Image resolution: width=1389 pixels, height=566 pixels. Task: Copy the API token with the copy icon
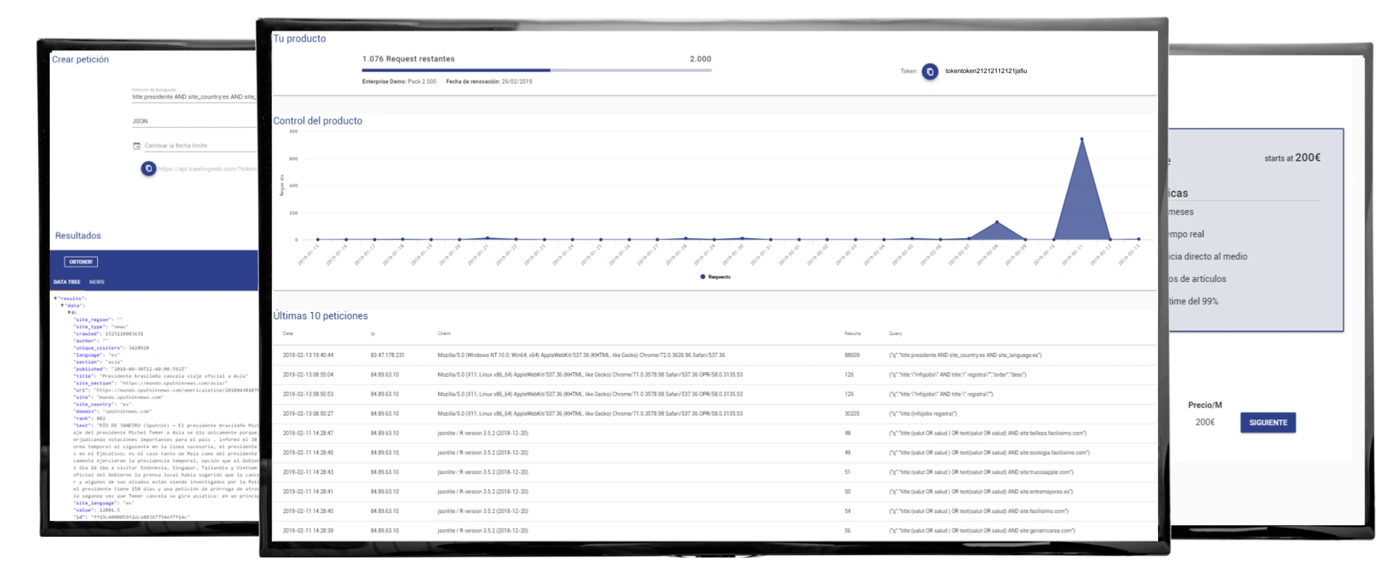930,72
